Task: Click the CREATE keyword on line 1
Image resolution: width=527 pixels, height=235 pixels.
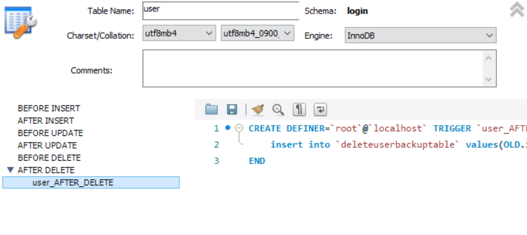Action: tap(265, 129)
